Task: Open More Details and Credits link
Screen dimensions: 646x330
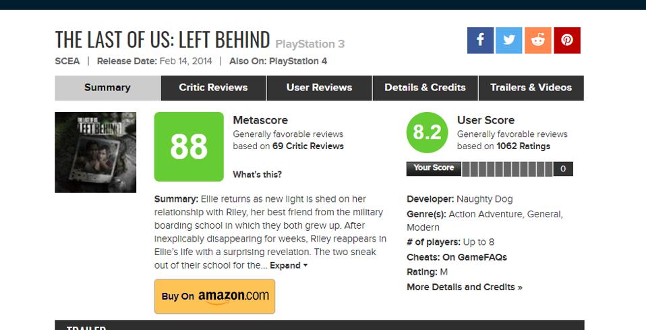Action: click(x=464, y=287)
